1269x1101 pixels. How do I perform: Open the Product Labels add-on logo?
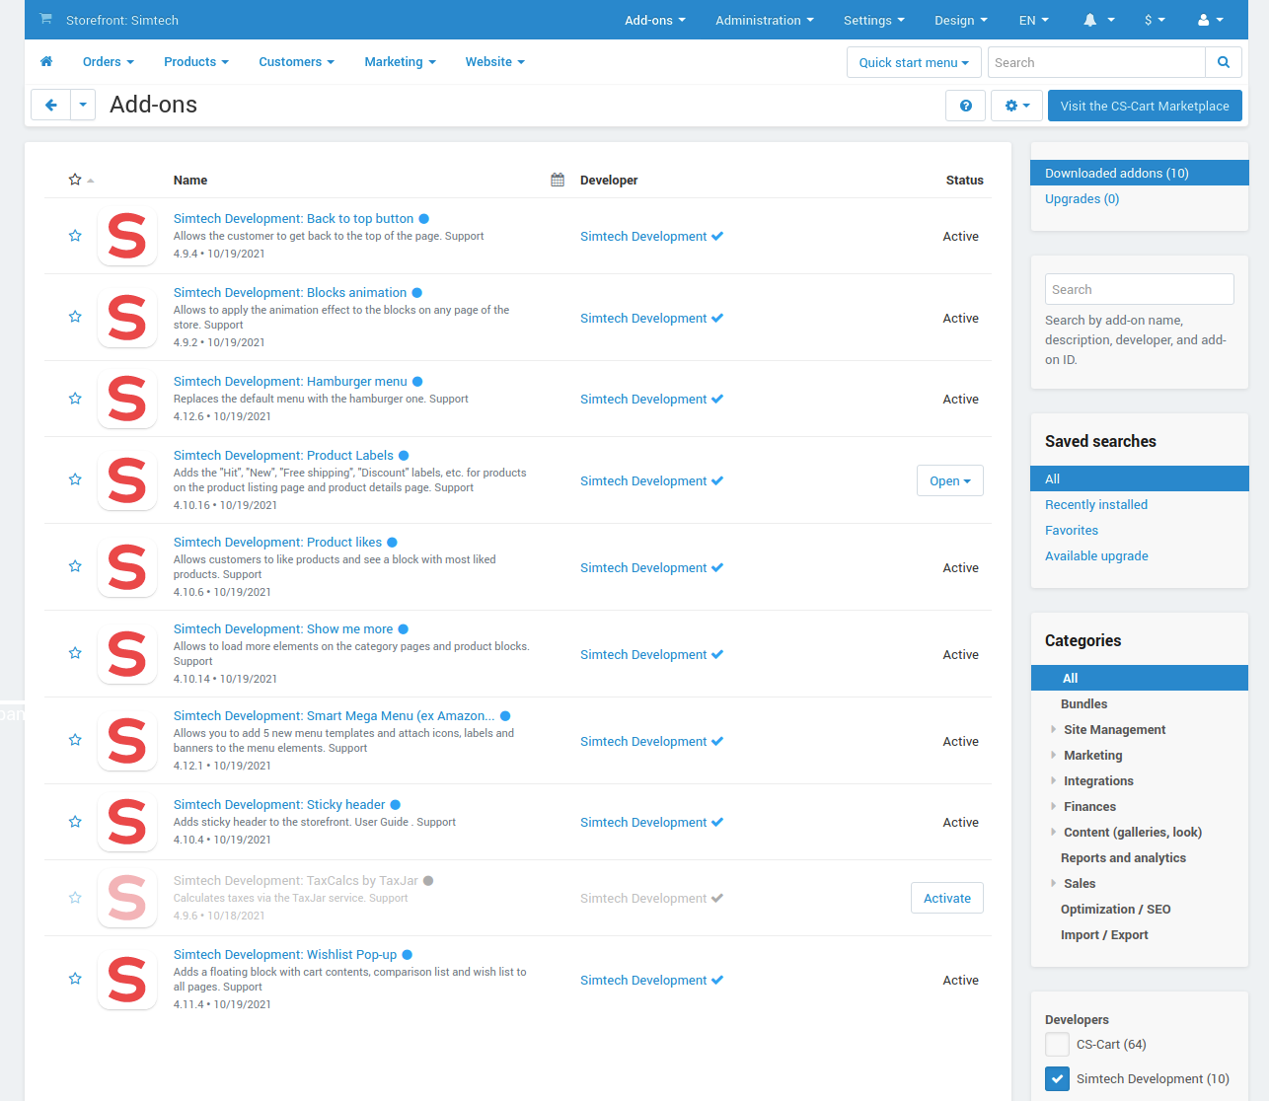click(127, 480)
